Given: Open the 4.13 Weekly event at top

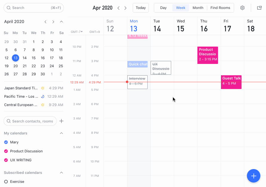Looking at the screenshot, I should [x=137, y=36].
